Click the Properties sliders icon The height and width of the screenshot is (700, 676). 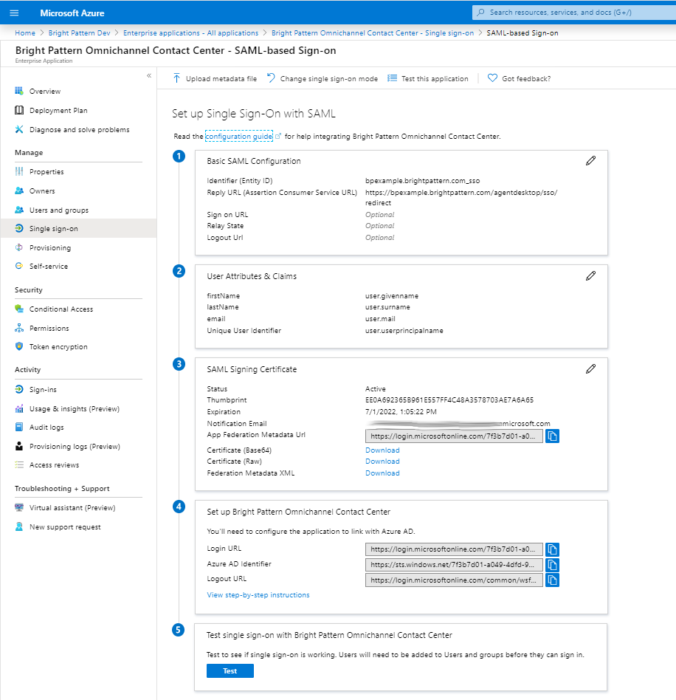(19, 171)
